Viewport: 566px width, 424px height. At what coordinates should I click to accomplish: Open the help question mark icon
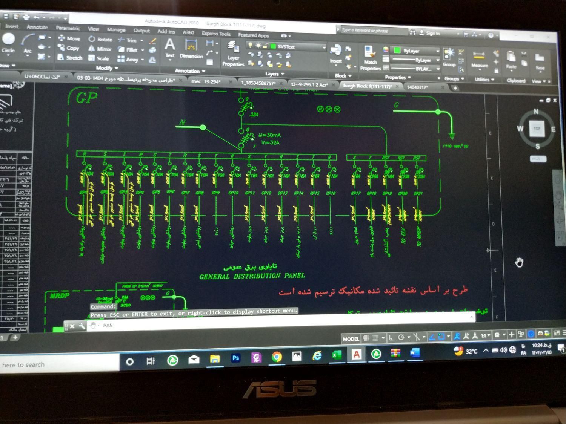click(x=491, y=35)
